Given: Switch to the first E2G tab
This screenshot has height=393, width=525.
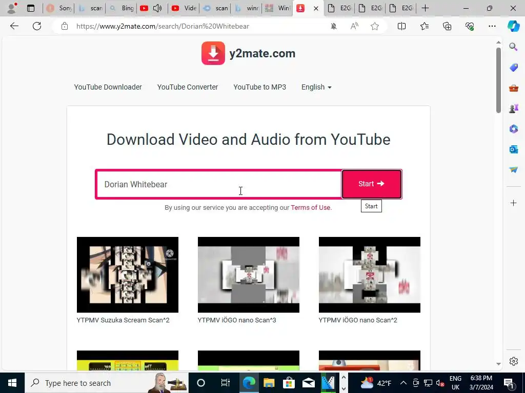Looking at the screenshot, I should 339,8.
